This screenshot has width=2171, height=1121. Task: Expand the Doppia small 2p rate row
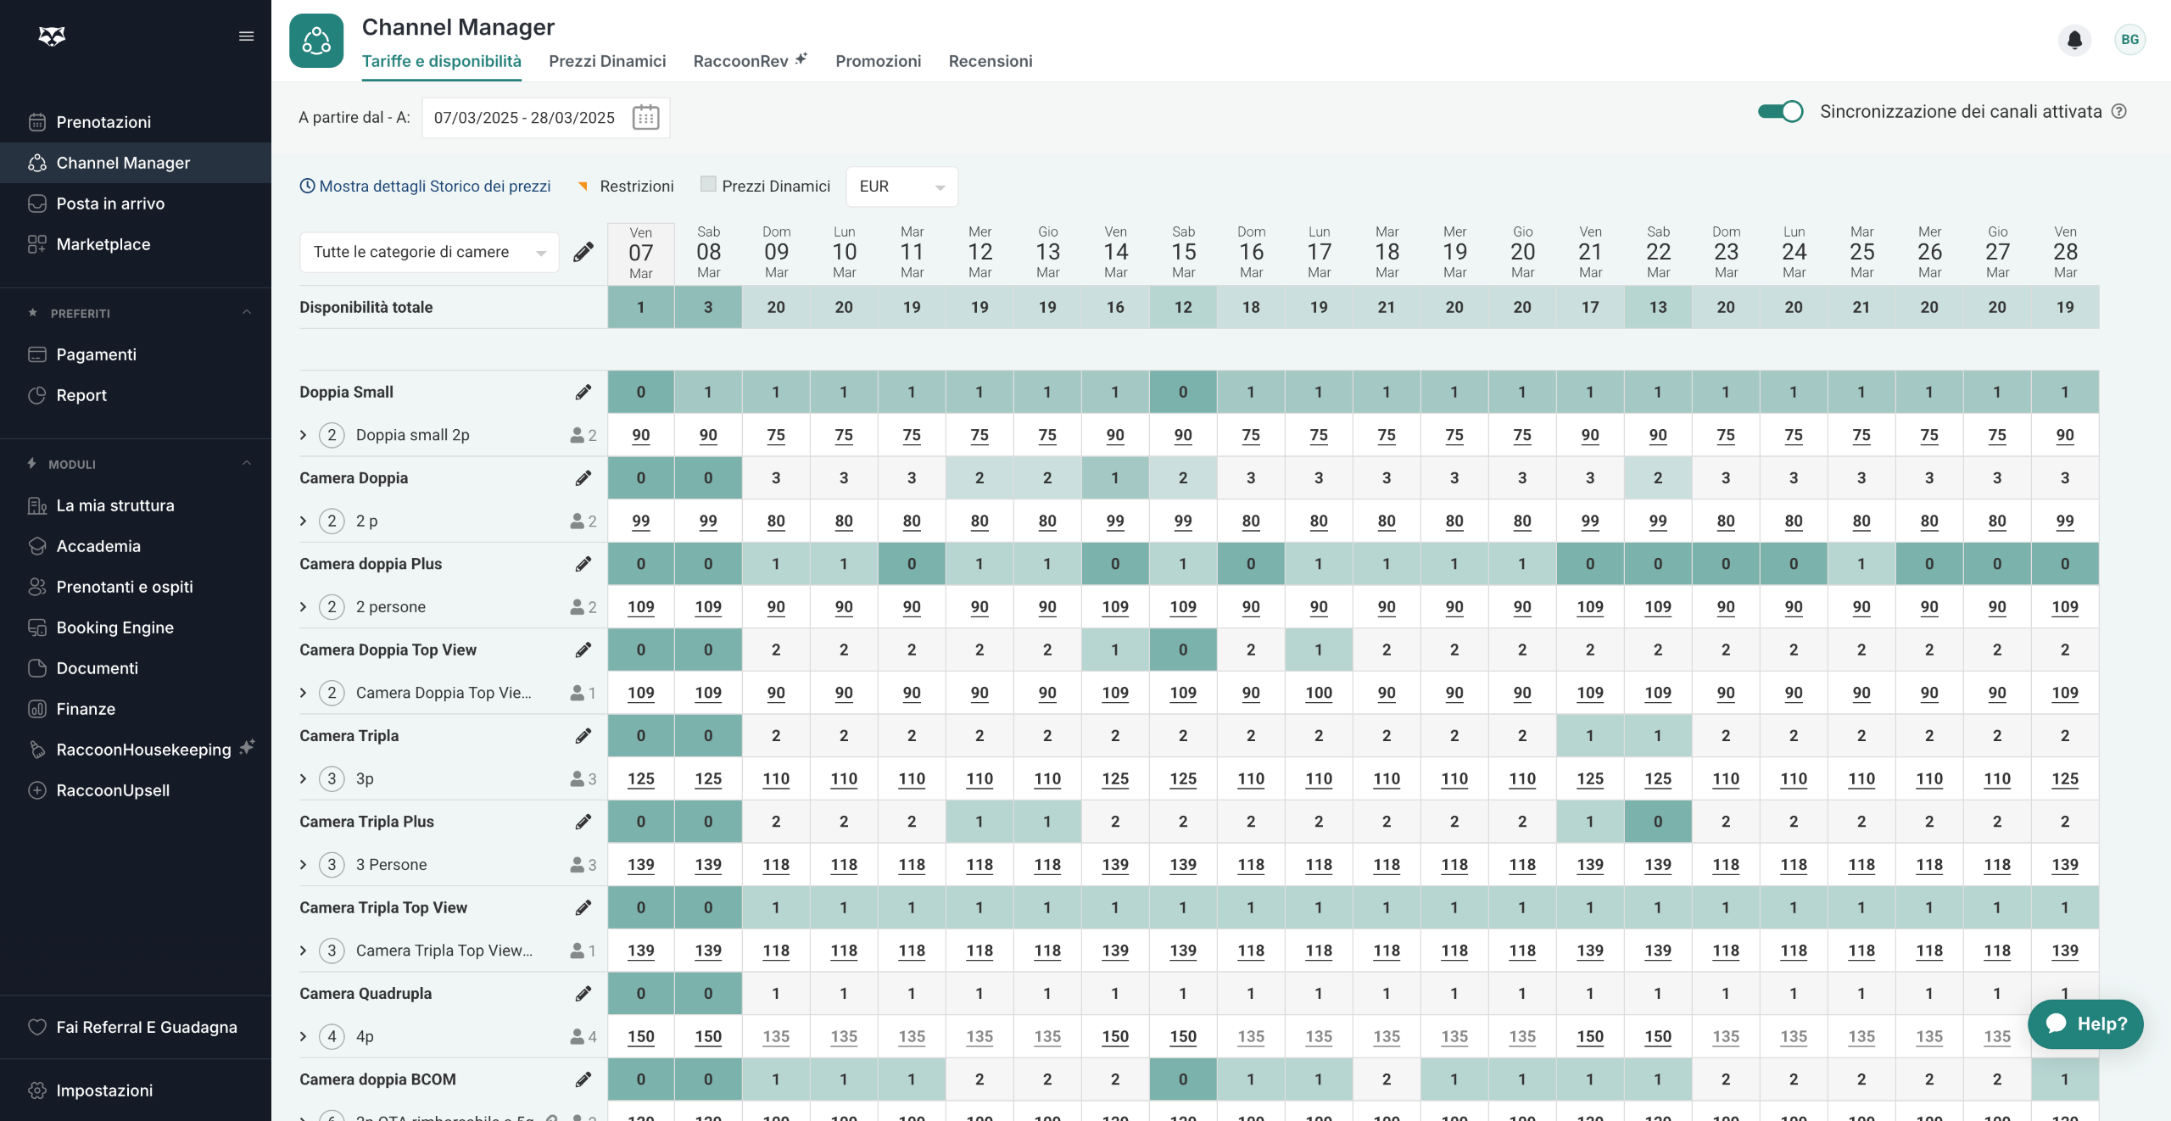pyautogui.click(x=304, y=435)
